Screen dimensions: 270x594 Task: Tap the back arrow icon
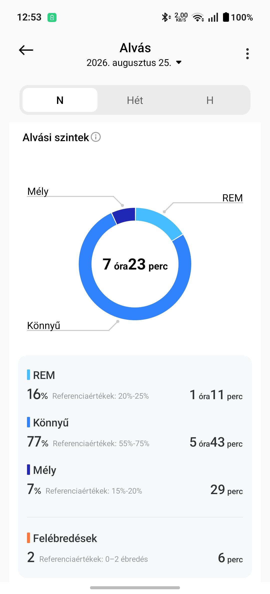point(26,50)
